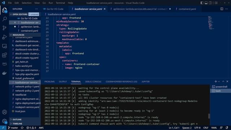Open the Explorer view in activity bar
The image size is (231, 130).
pos(4,10)
